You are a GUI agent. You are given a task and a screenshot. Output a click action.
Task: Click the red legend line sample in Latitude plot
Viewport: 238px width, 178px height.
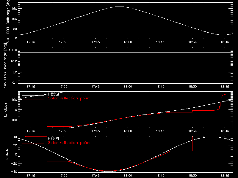33,144
